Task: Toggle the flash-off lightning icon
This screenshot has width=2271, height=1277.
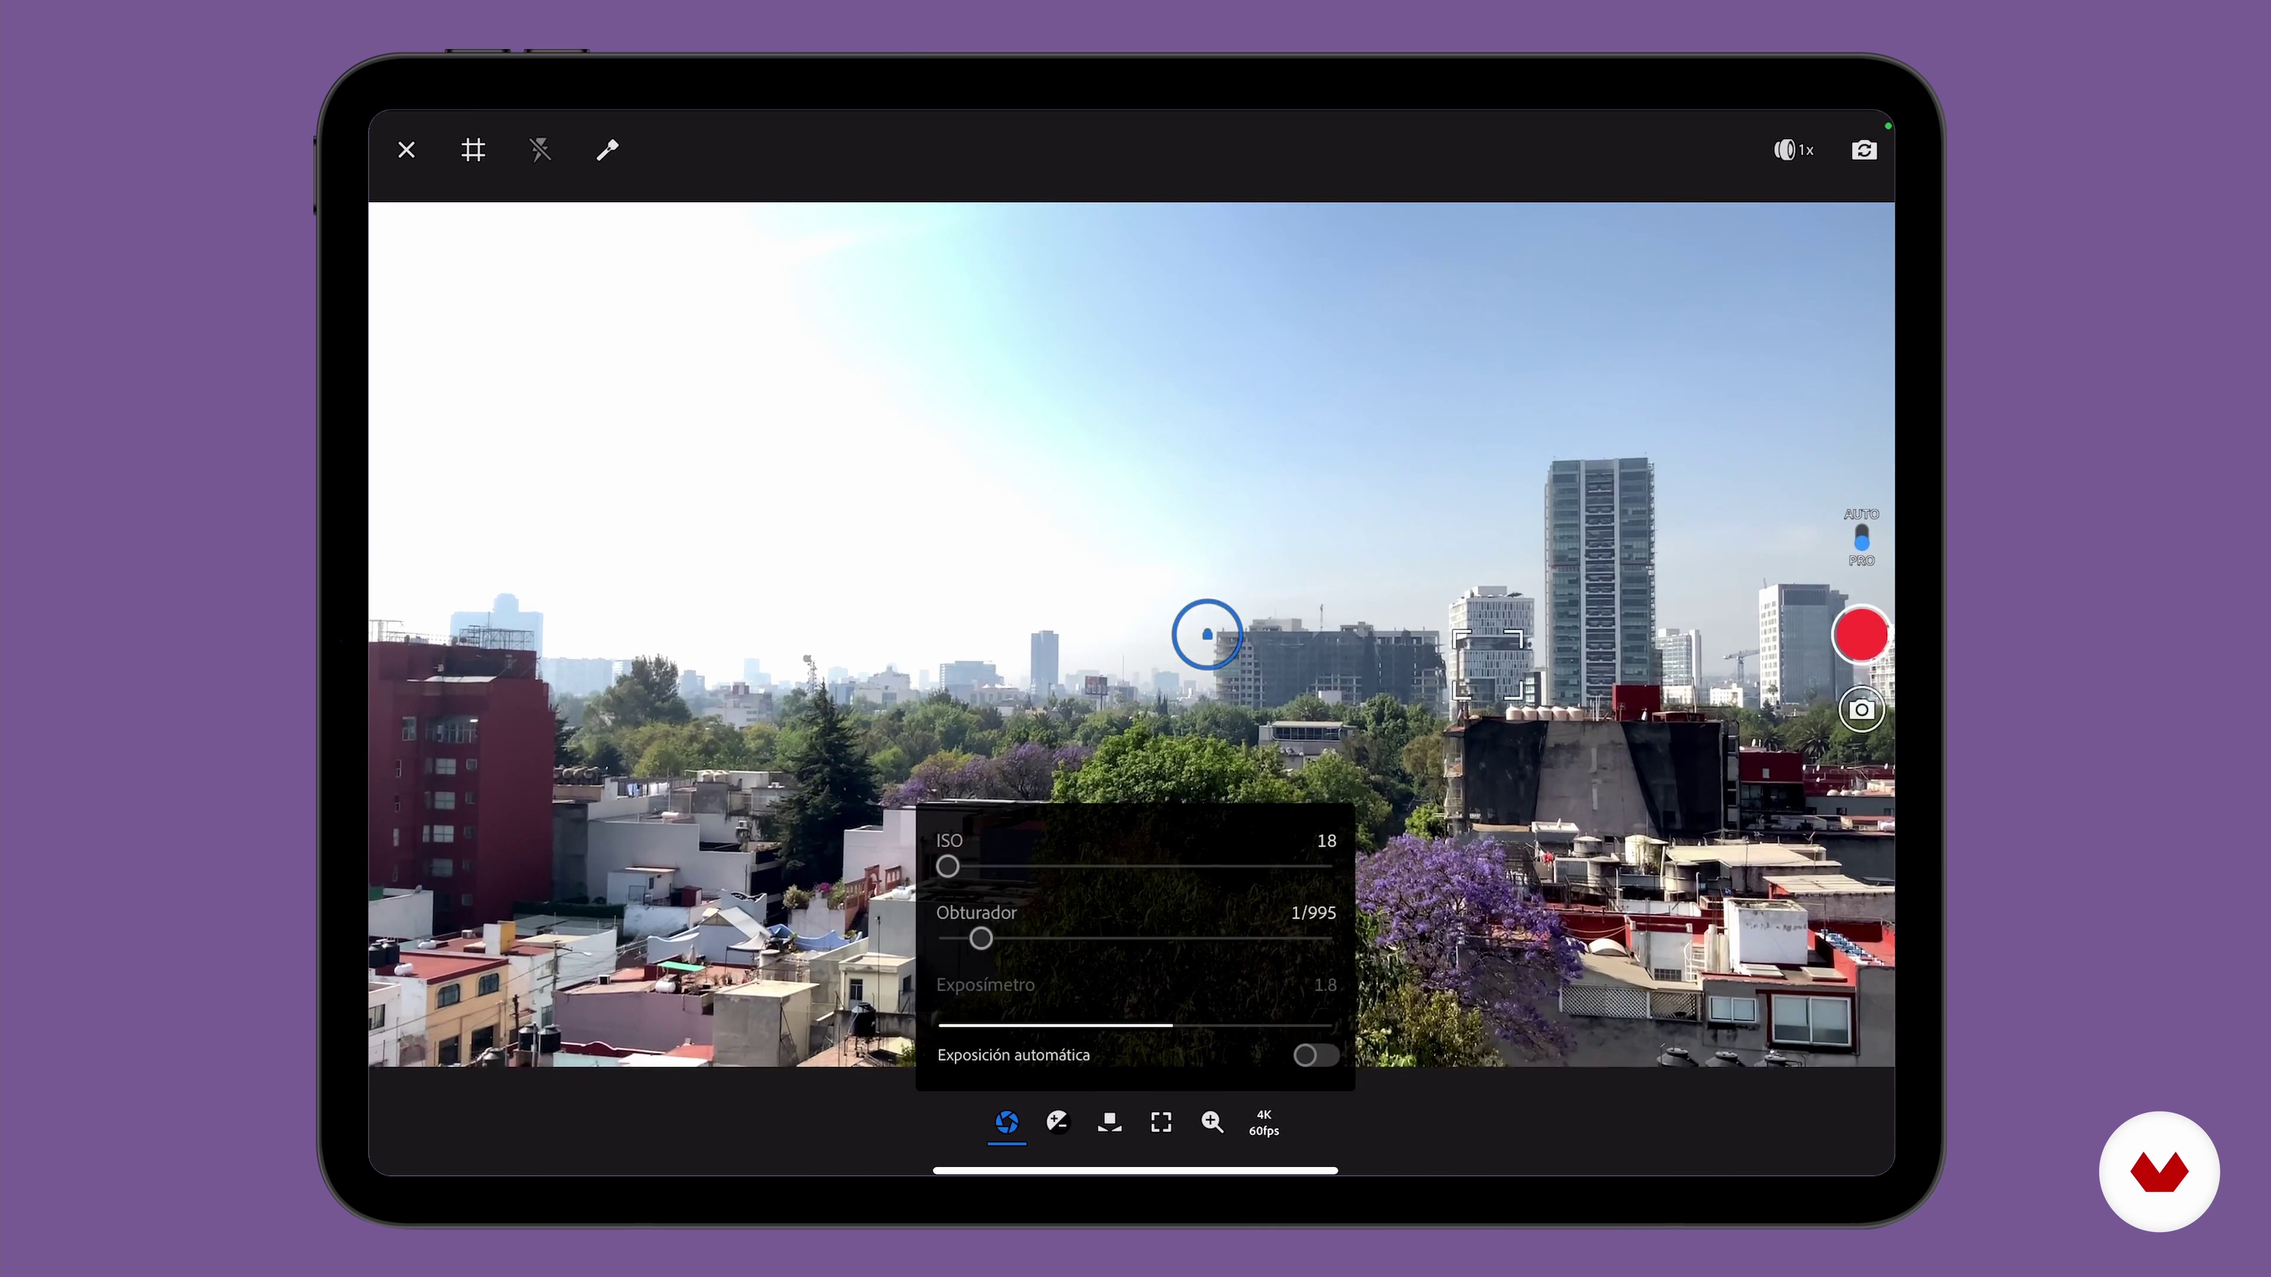Action: click(541, 150)
